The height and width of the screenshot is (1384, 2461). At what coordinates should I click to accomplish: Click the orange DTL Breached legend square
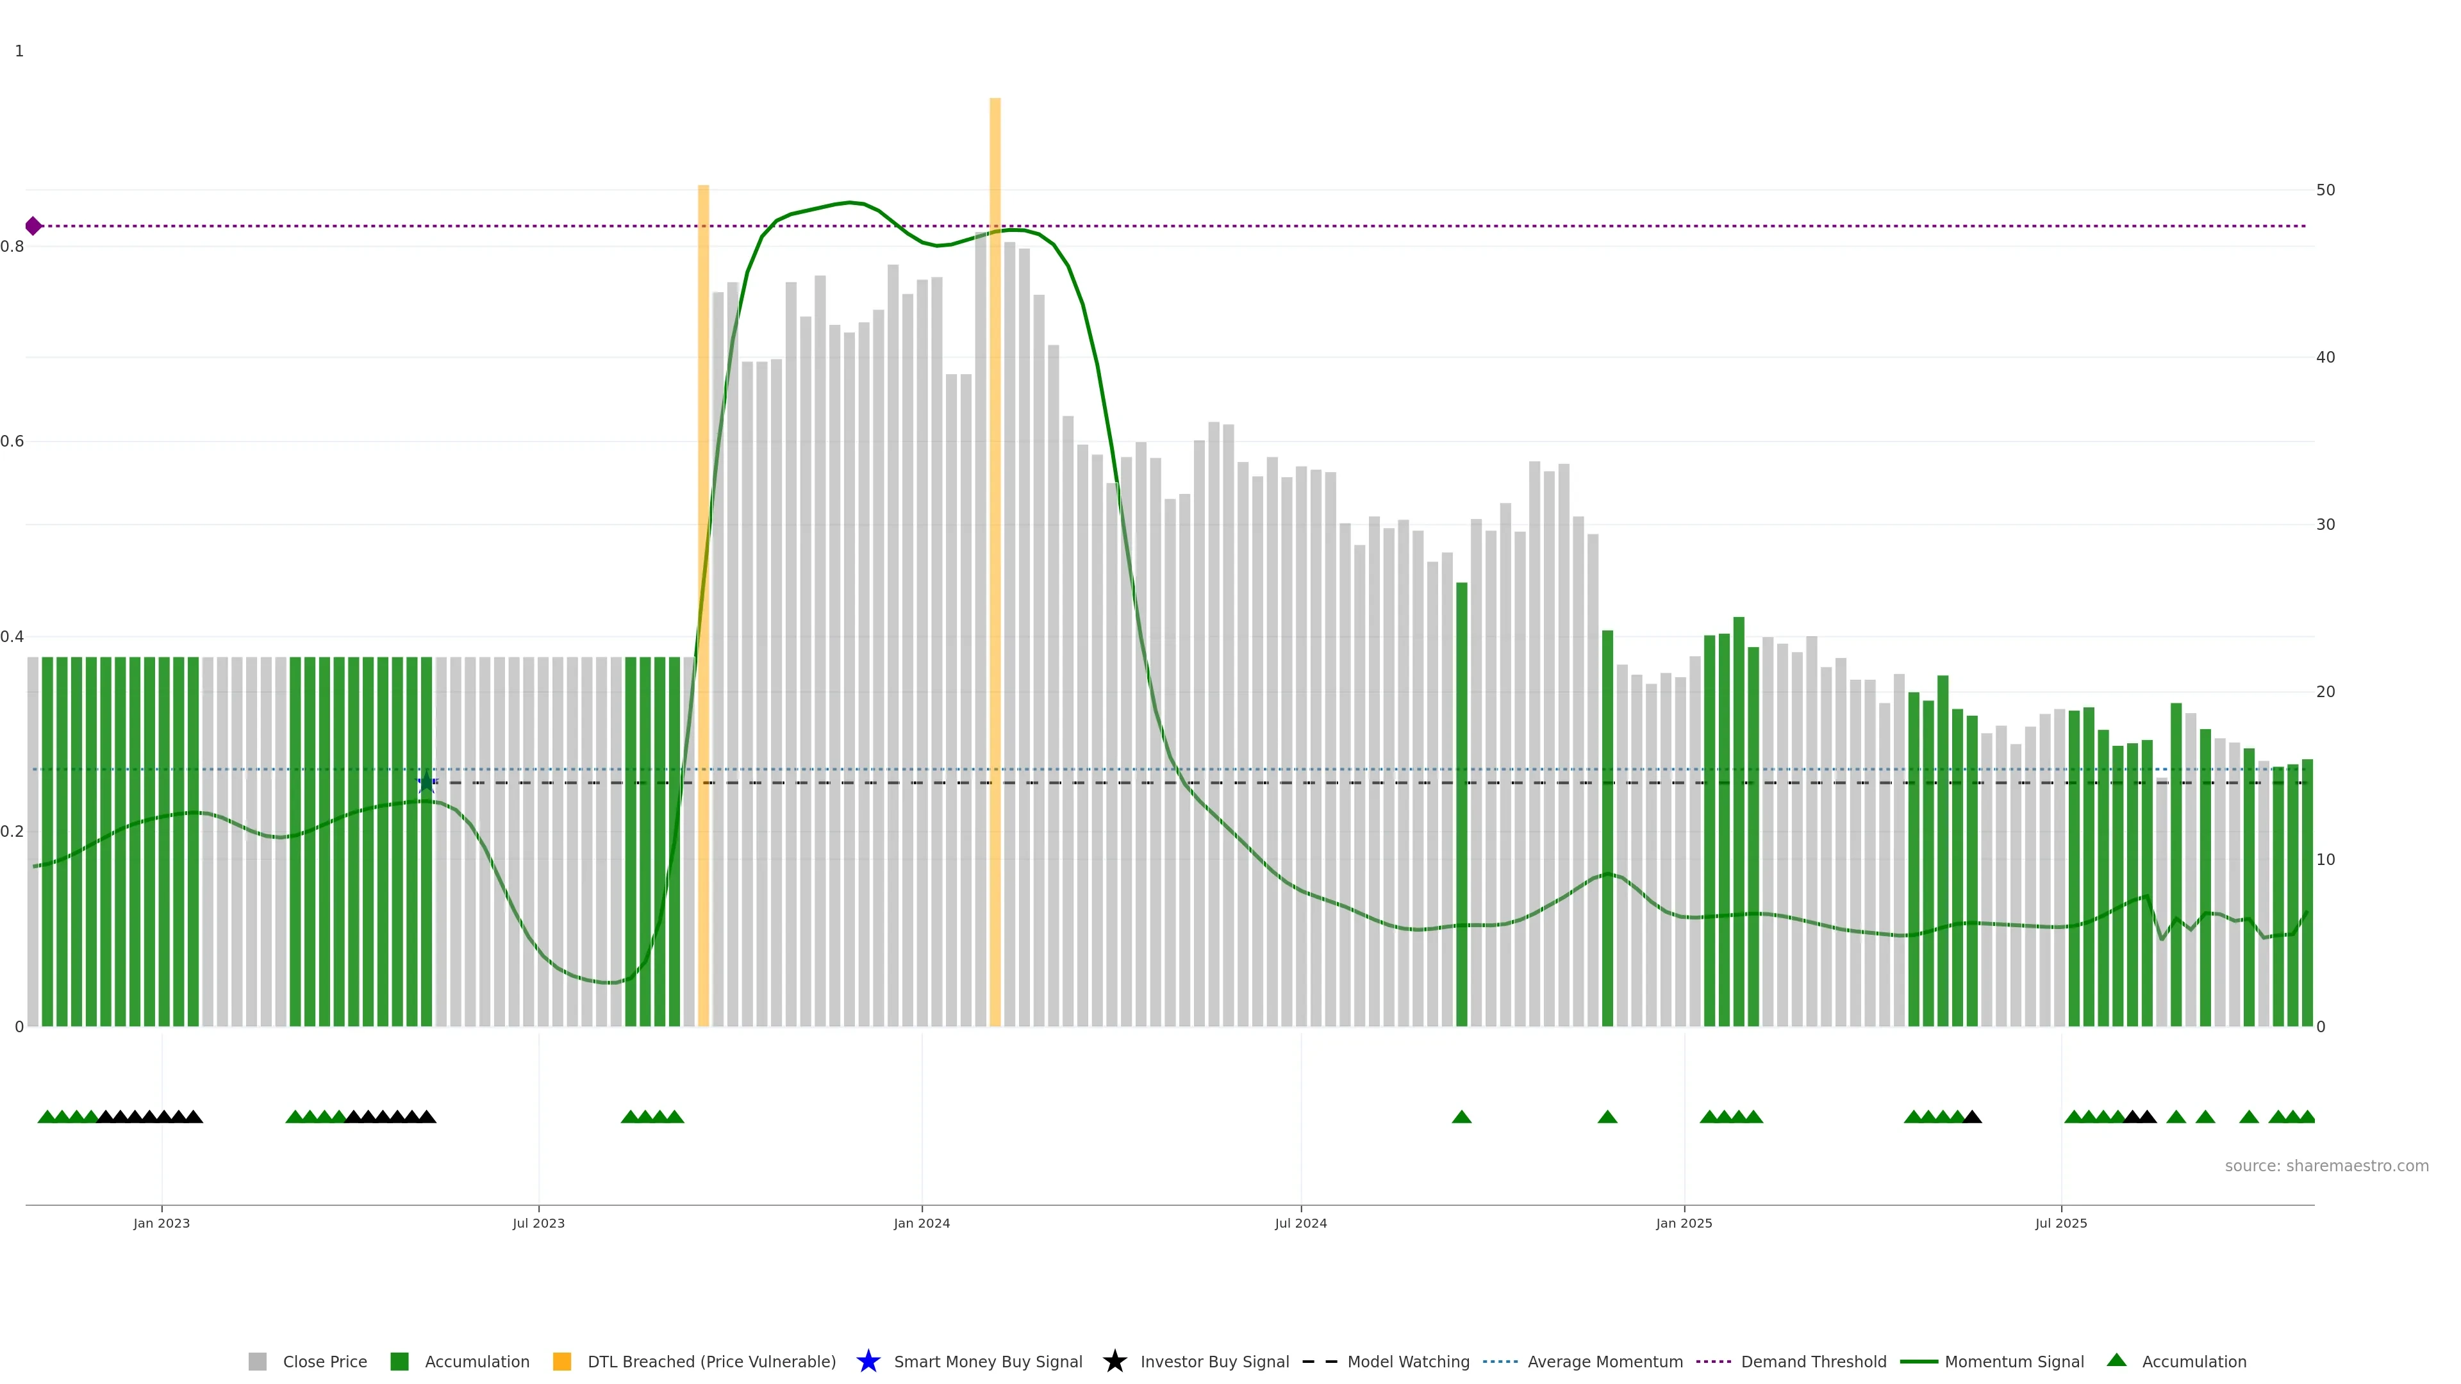pyautogui.click(x=562, y=1361)
